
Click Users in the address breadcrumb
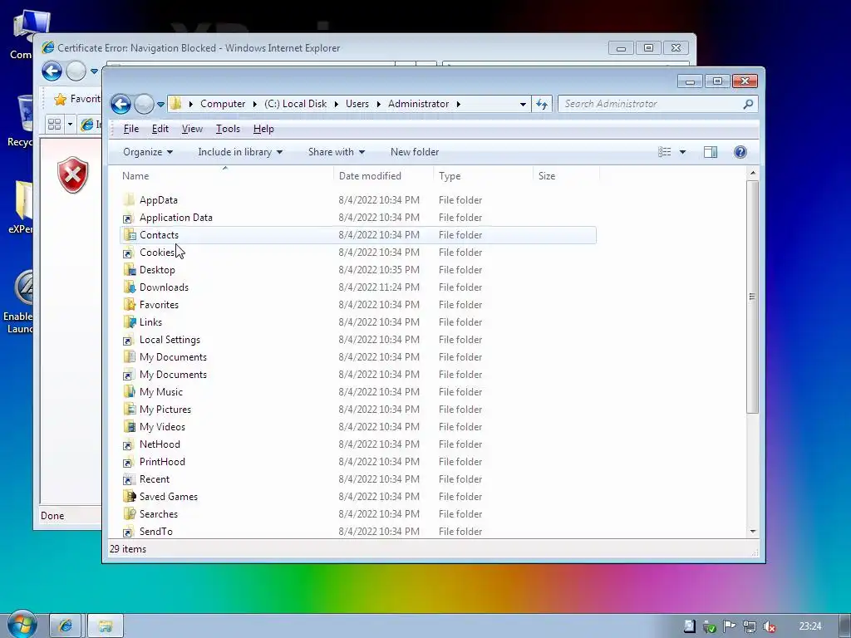357,104
